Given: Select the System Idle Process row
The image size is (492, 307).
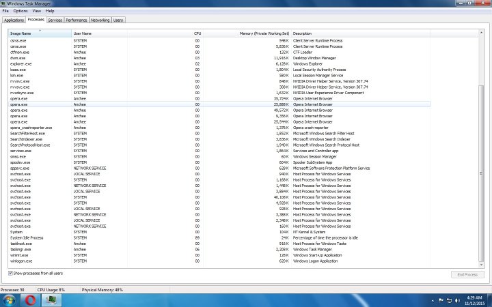Looking at the screenshot, I should (219, 238).
